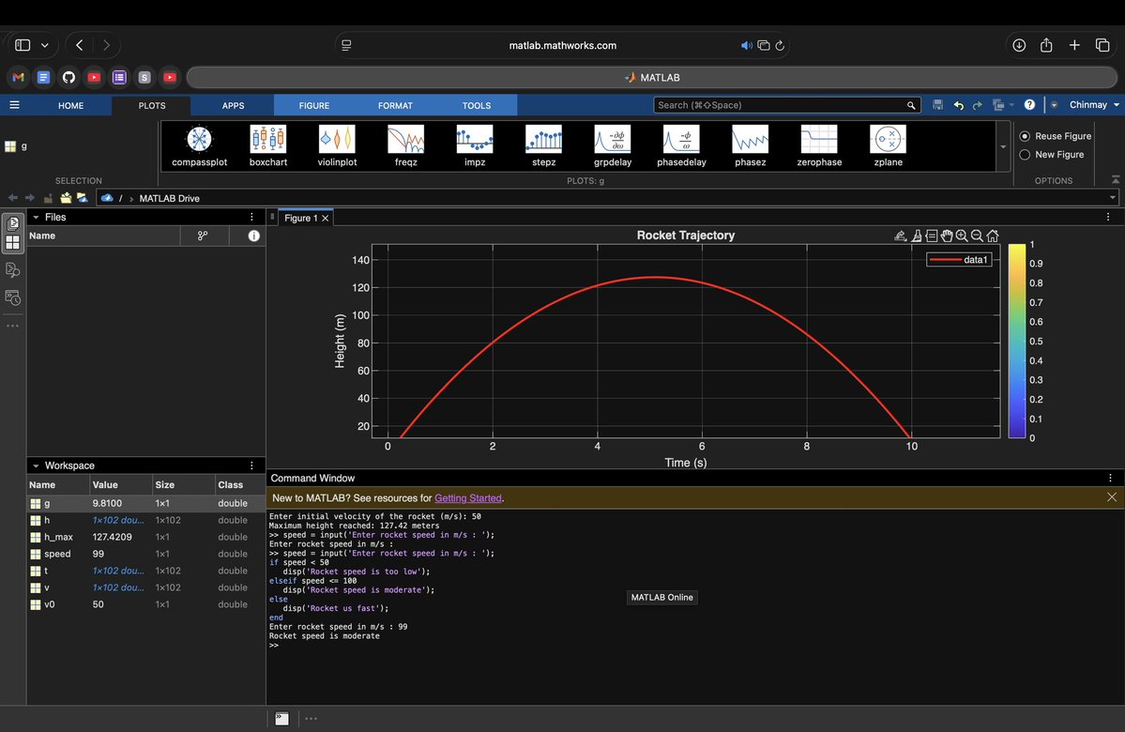Viewport: 1125px width, 732px height.
Task: Select the brush data tool
Action: pyautogui.click(x=916, y=236)
